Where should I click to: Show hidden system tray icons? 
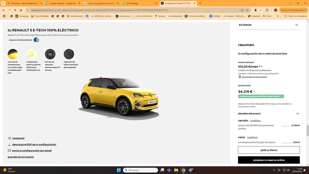click(274, 170)
